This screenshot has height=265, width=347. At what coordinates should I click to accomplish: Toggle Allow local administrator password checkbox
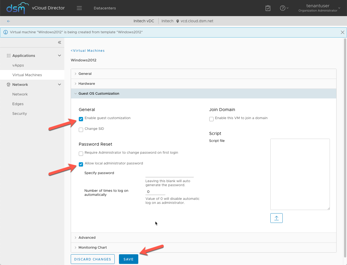tap(81, 164)
